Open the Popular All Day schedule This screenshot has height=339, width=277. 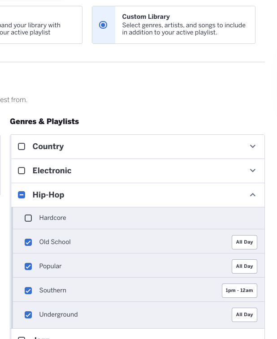click(x=244, y=266)
